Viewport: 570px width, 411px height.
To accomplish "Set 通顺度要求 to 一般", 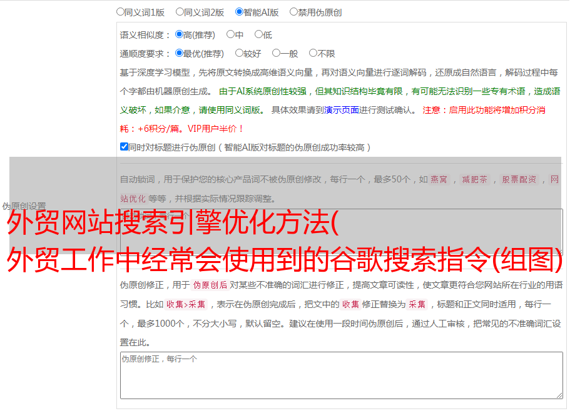I will tap(277, 53).
